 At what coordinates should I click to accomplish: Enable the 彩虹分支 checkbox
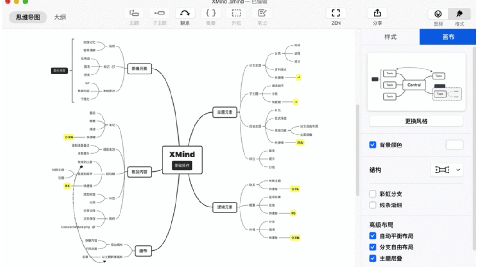[x=373, y=193]
